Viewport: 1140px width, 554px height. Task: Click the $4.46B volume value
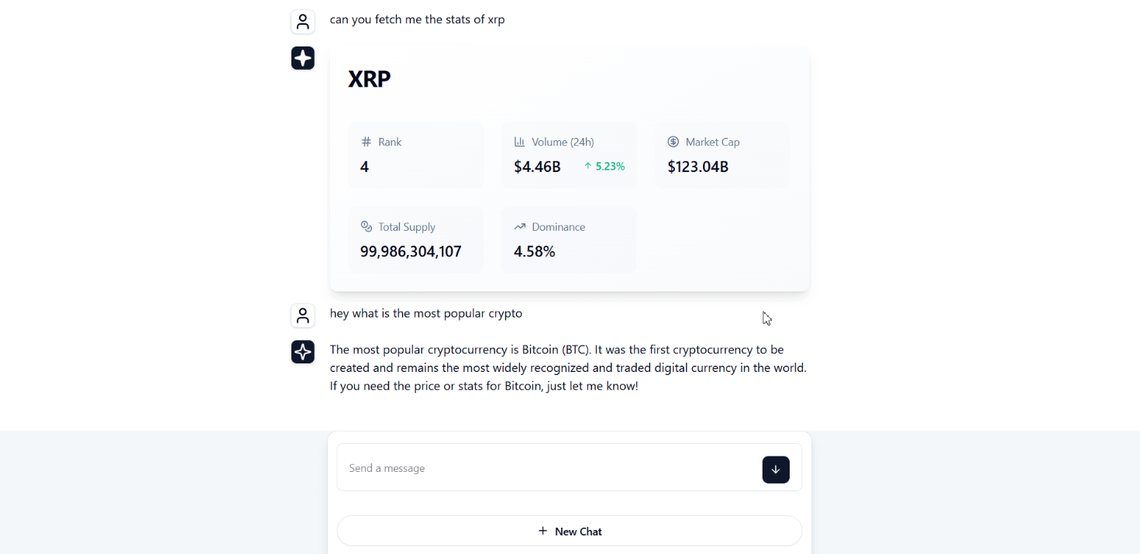[x=537, y=167]
